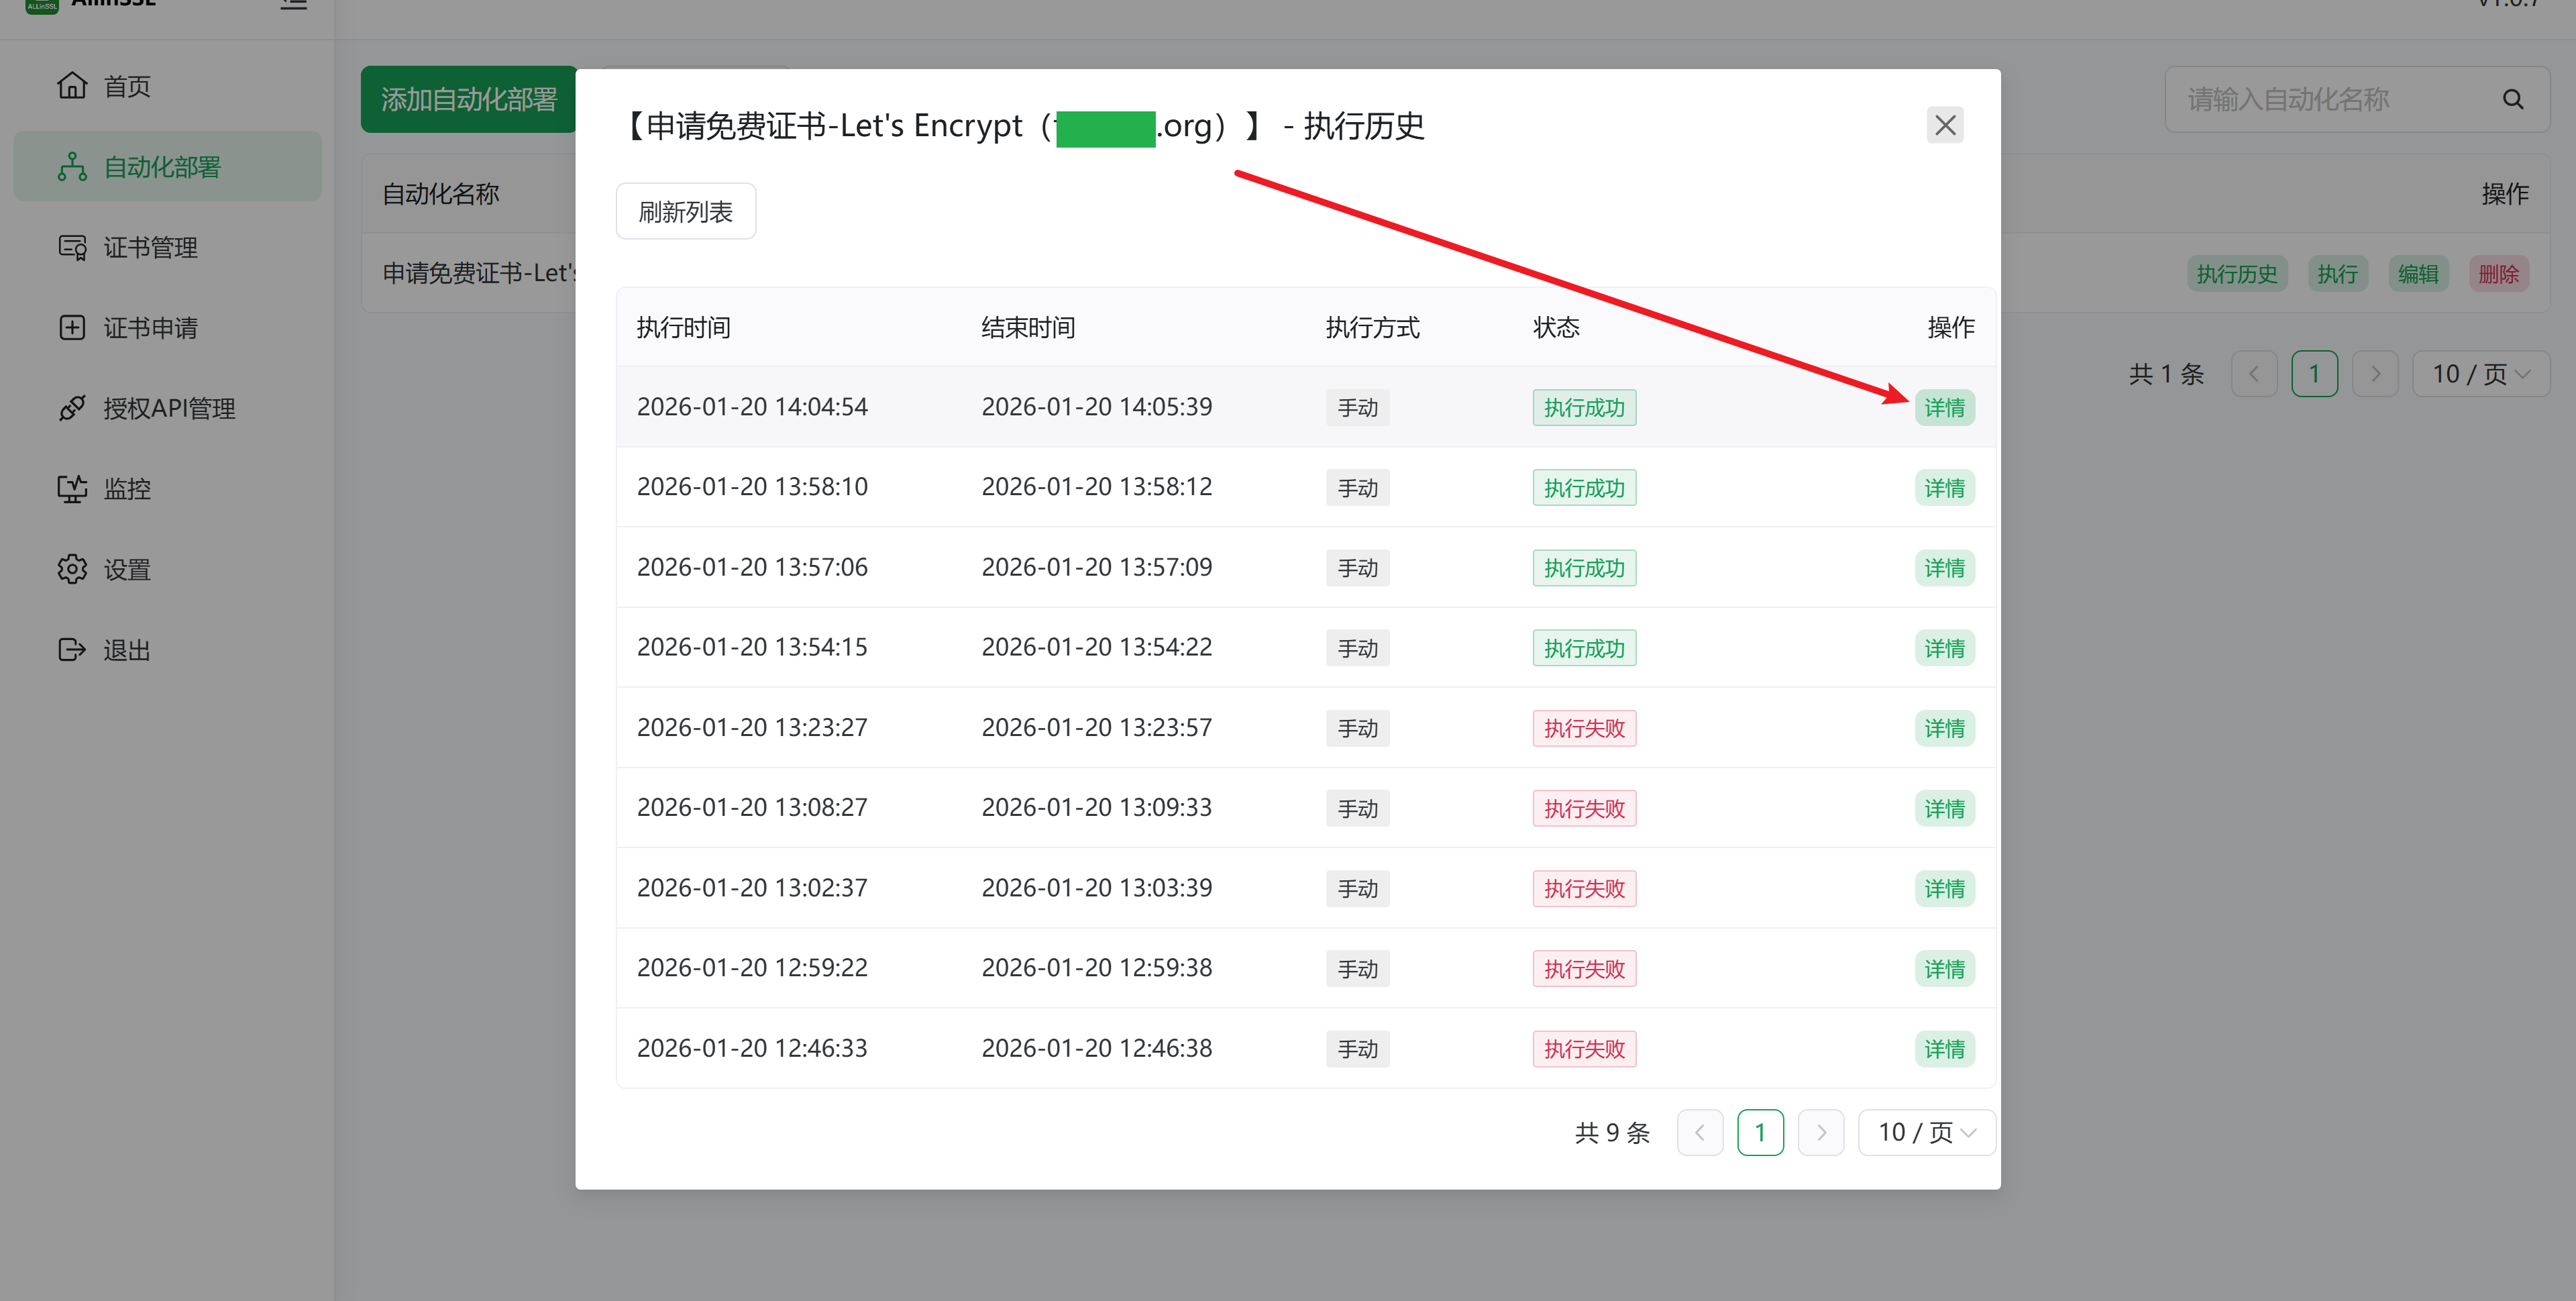Go to the dialog's previous page arrow
This screenshot has height=1301, width=2576.
click(1700, 1133)
